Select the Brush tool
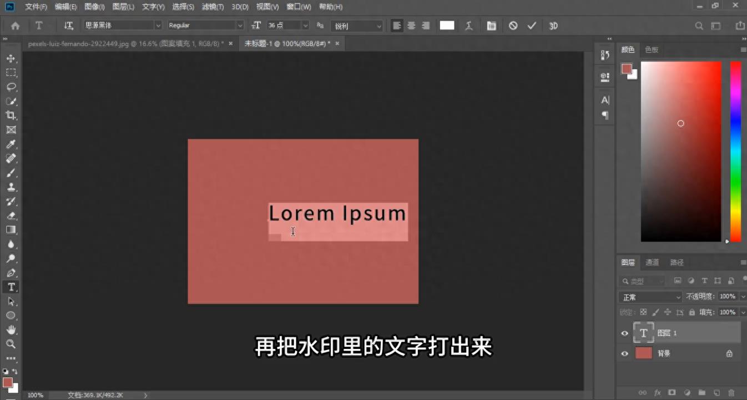 [x=11, y=173]
